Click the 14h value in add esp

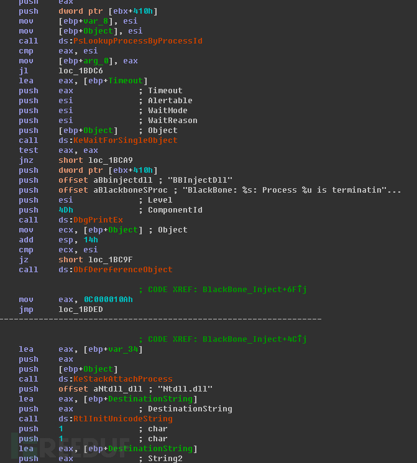[91, 240]
